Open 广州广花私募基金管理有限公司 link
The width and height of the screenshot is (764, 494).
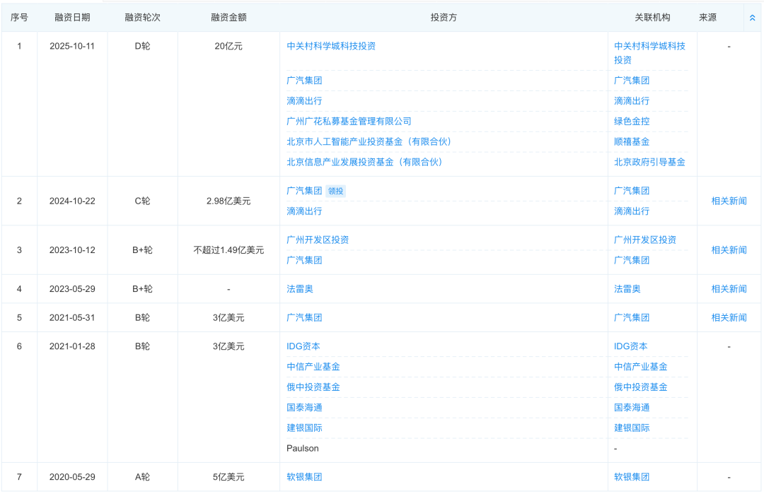point(349,121)
